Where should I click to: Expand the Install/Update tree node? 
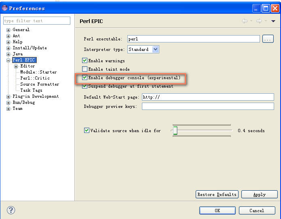click(x=8, y=48)
